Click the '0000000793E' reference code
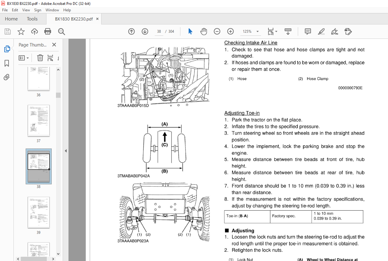Screen dimensions: 388x261 (350, 88)
